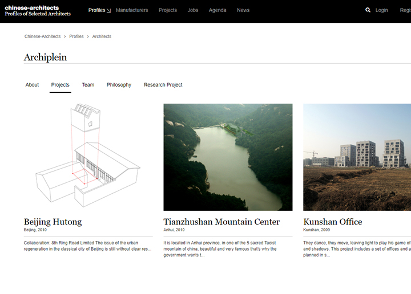
Task: Click the search magnifier icon
Action: [368, 10]
